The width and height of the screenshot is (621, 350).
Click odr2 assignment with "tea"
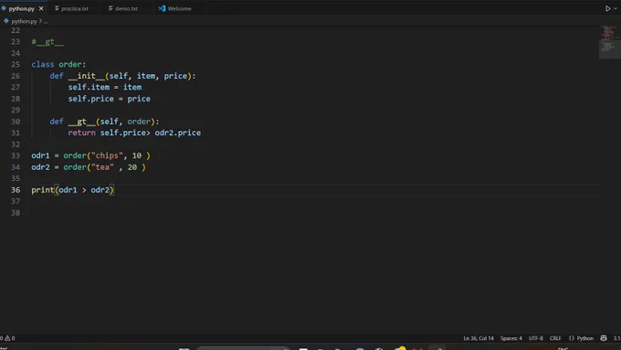coord(89,167)
